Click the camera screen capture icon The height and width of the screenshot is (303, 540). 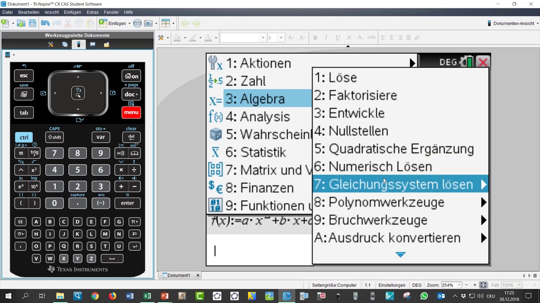click(x=148, y=24)
